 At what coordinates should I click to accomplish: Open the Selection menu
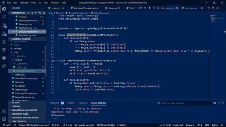[24, 2]
